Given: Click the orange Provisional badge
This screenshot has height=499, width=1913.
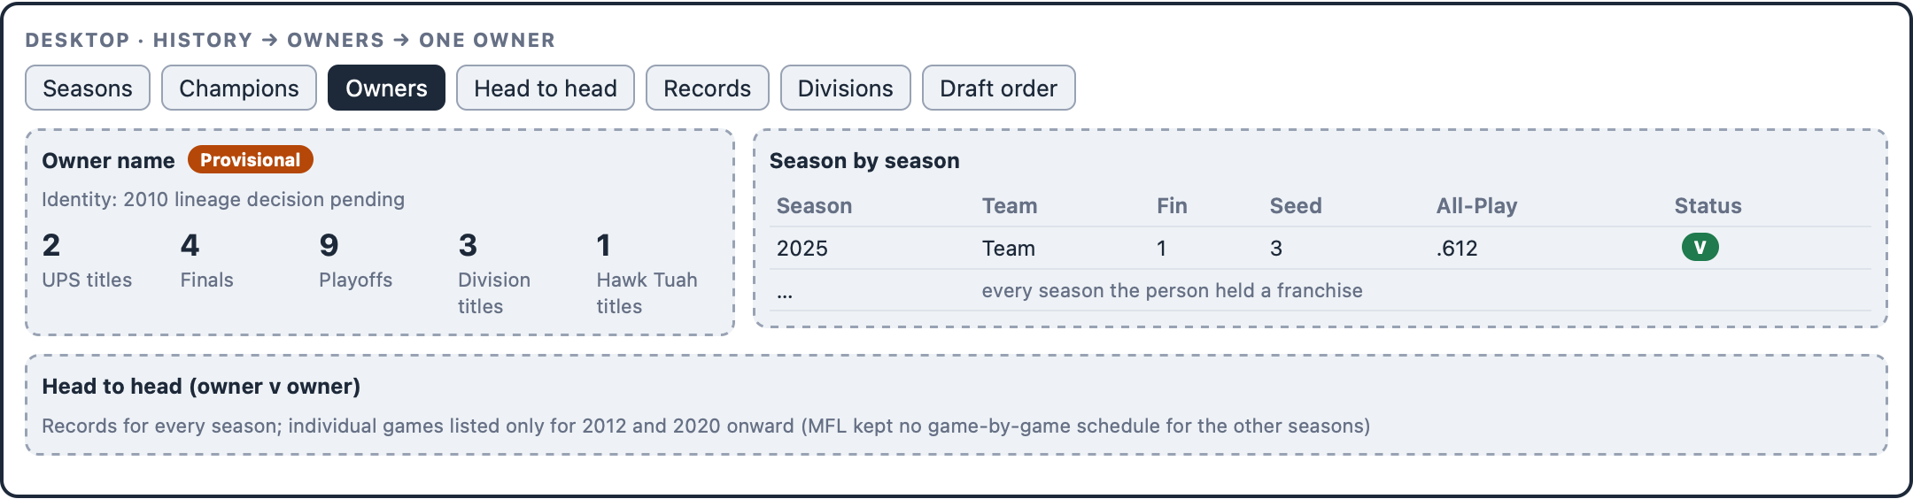Looking at the screenshot, I should coord(251,159).
